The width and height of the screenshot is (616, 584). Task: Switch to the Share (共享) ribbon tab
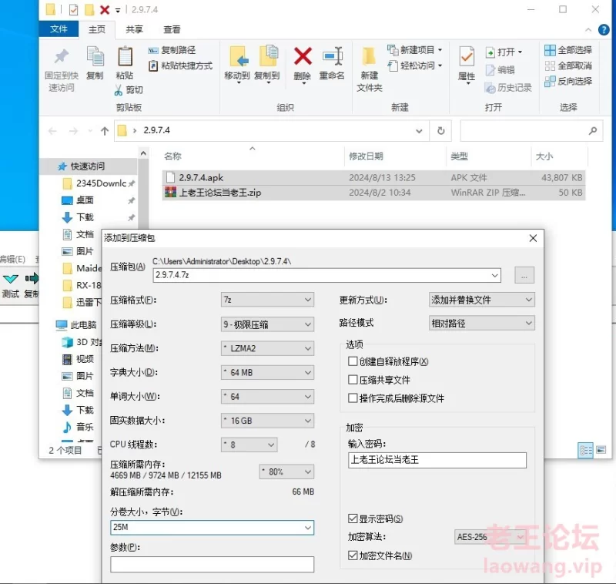(134, 29)
